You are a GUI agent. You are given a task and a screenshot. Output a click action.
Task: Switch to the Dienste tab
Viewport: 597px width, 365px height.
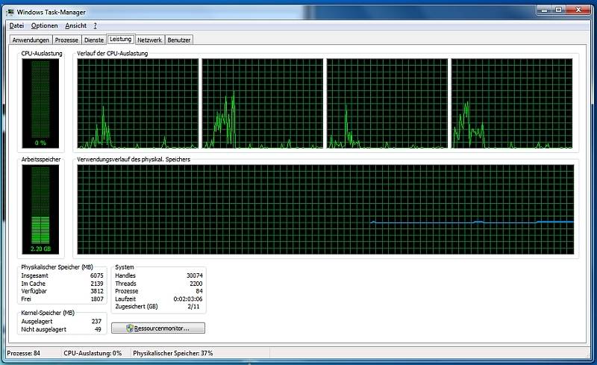click(94, 40)
